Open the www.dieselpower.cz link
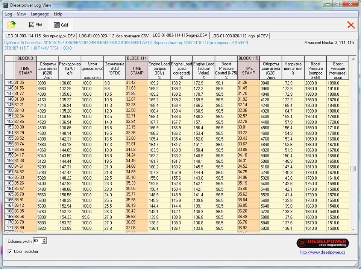The width and height of the screenshot is (361, 269). [322, 252]
